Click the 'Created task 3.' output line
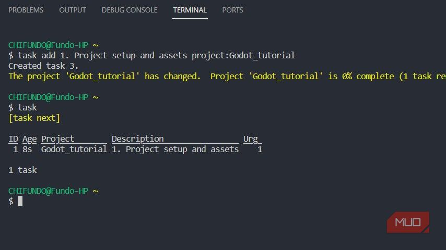 [43, 66]
